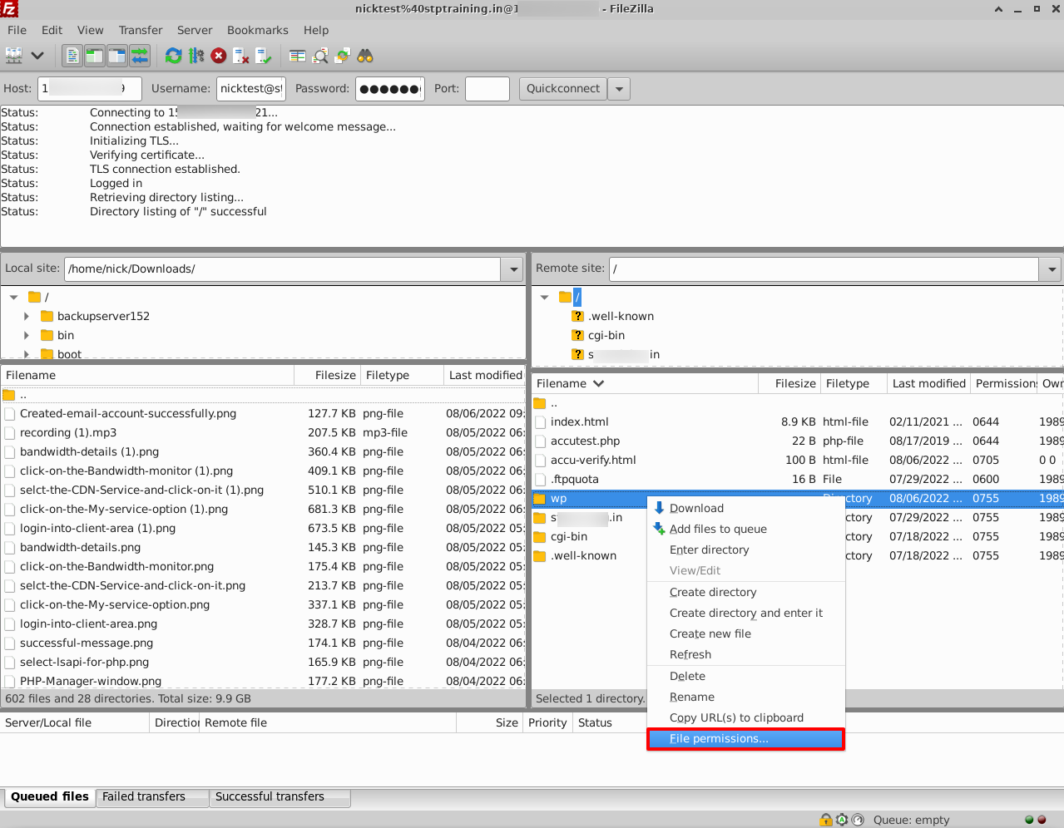The image size is (1064, 828).
Task: Sort local list by Filesize header
Action: (327, 375)
